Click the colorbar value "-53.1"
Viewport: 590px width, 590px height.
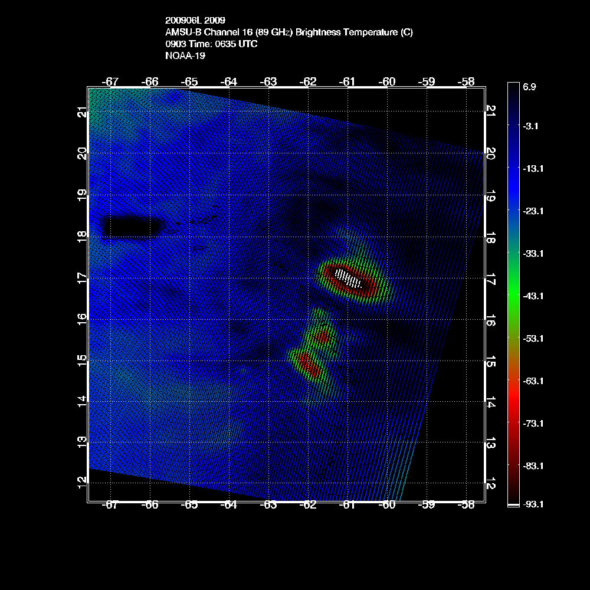[533, 339]
